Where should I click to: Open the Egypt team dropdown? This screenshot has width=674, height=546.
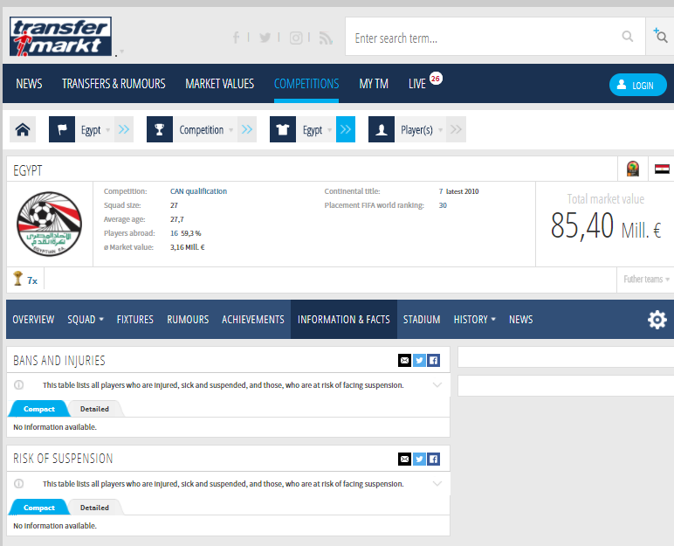(x=316, y=129)
